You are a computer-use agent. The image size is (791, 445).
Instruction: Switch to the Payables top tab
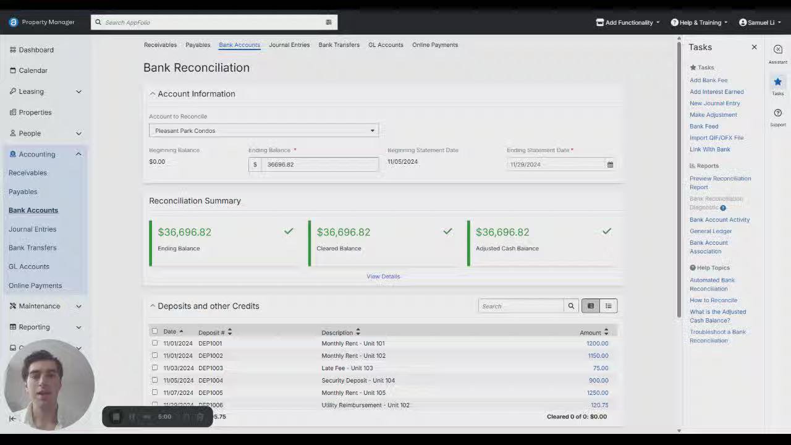click(198, 44)
